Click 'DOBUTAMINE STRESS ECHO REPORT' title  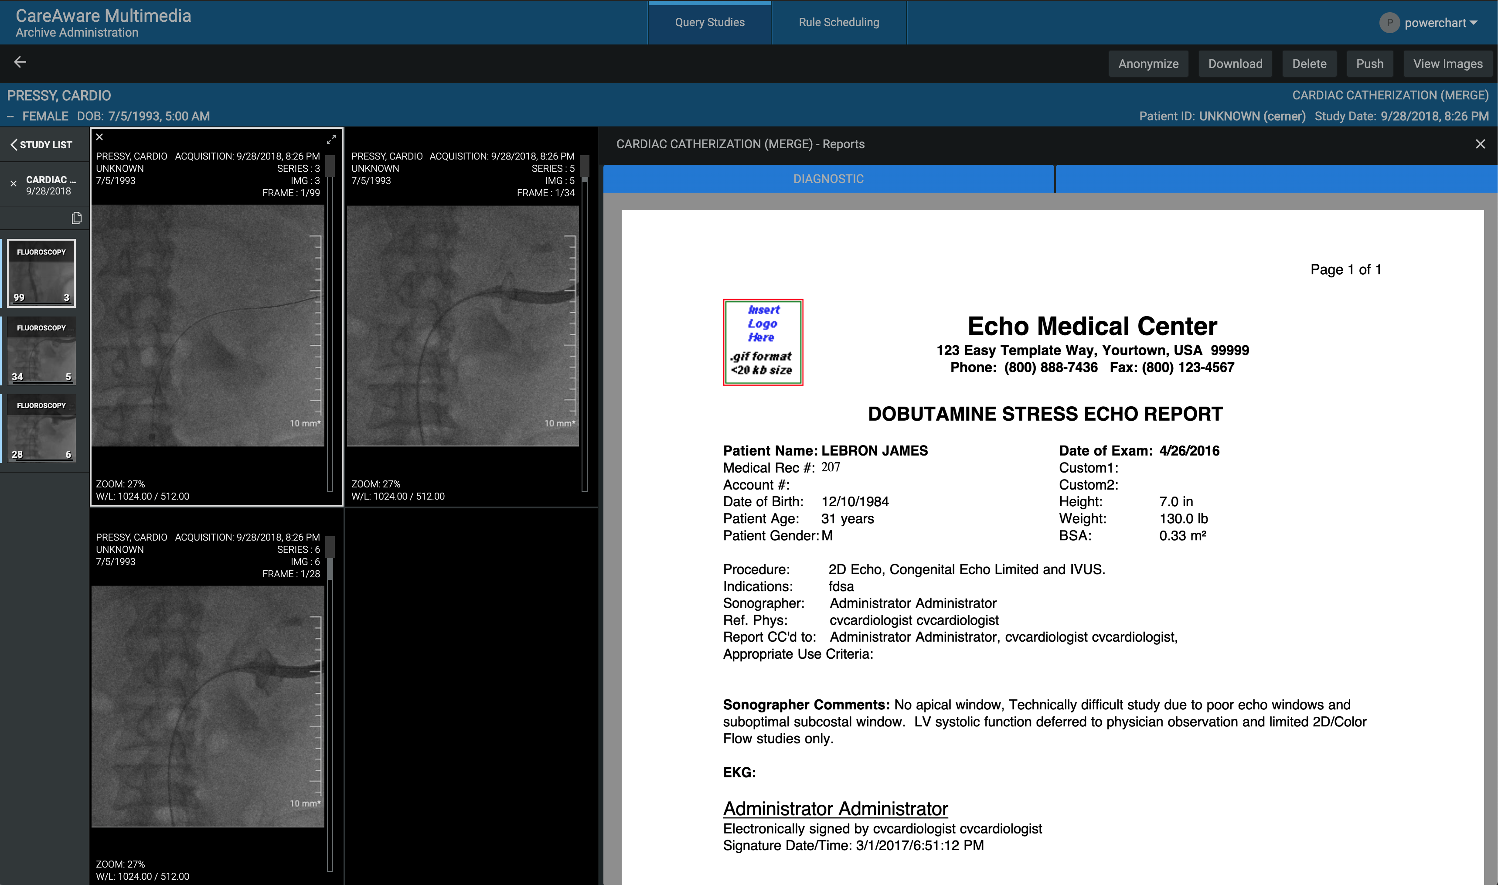(1045, 414)
